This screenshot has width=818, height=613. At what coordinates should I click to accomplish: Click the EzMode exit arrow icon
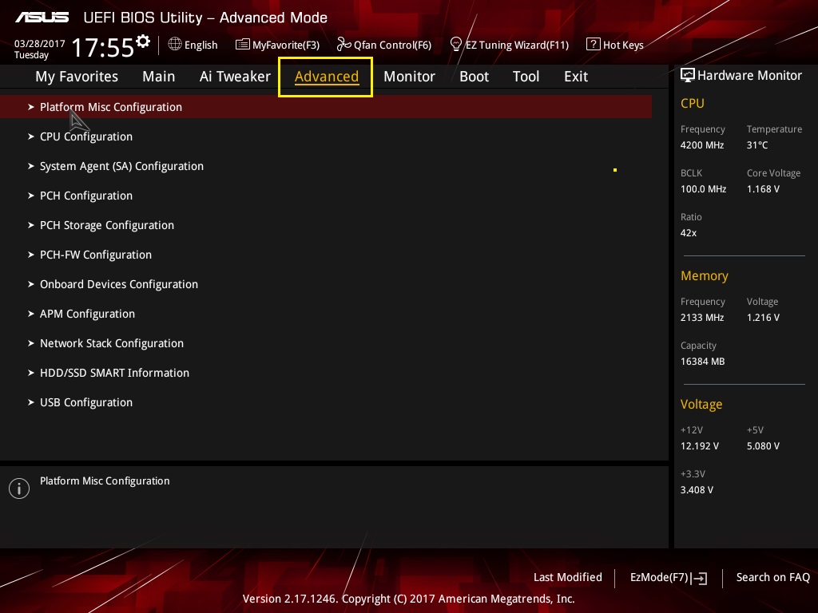point(700,578)
